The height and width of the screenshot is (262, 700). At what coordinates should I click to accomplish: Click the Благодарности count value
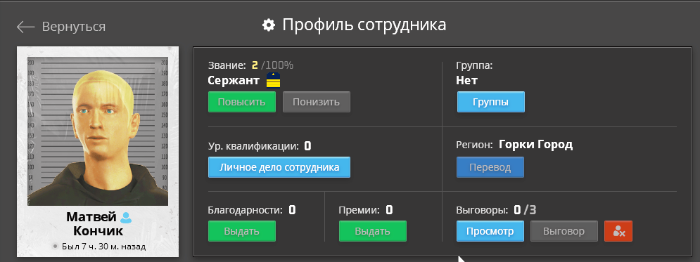coord(292,209)
